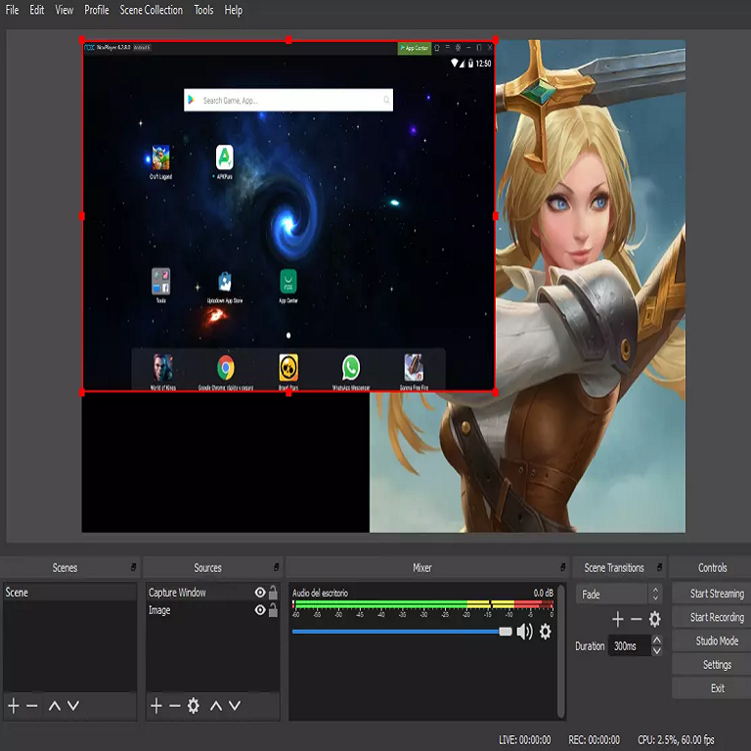Click the App Center icon on emulator home screen
Image resolution: width=751 pixels, height=751 pixels.
[287, 282]
